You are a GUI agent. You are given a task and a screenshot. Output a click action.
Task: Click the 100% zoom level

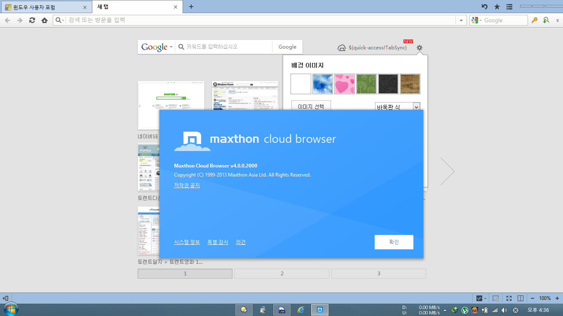(545, 298)
